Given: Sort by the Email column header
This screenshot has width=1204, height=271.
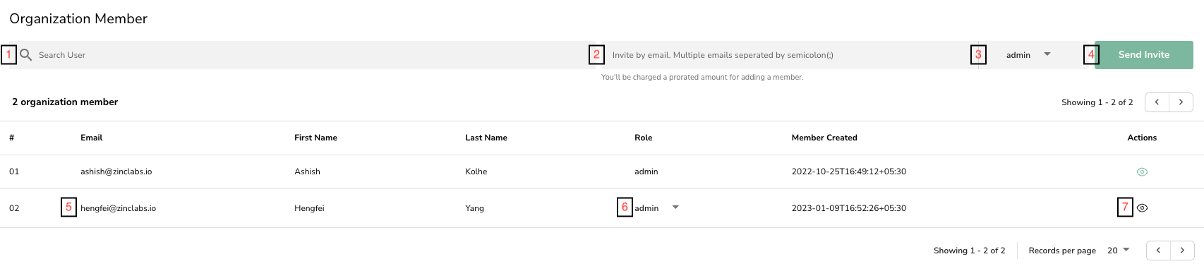Looking at the screenshot, I should [92, 138].
